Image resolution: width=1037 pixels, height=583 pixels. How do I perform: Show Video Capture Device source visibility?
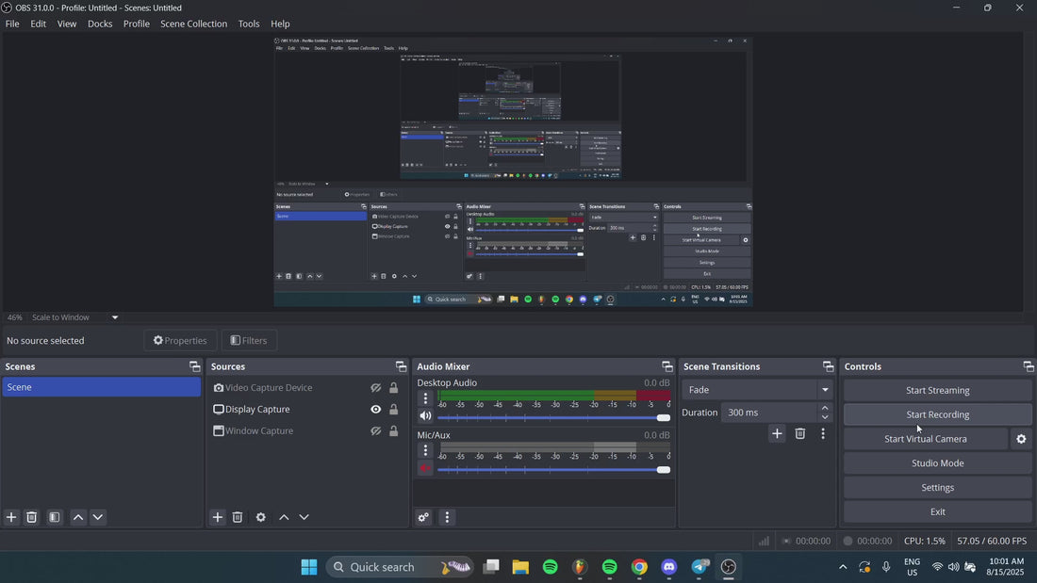click(375, 388)
